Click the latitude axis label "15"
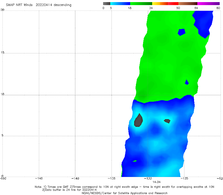The height and width of the screenshot is (195, 223). point(2,52)
